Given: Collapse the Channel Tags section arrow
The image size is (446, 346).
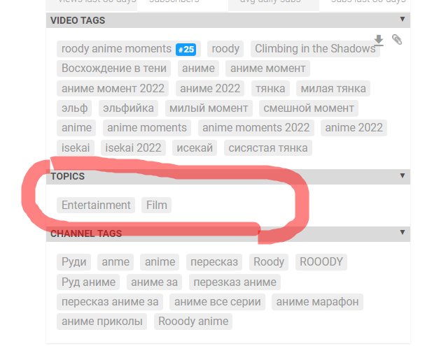Looking at the screenshot, I should tap(402, 232).
